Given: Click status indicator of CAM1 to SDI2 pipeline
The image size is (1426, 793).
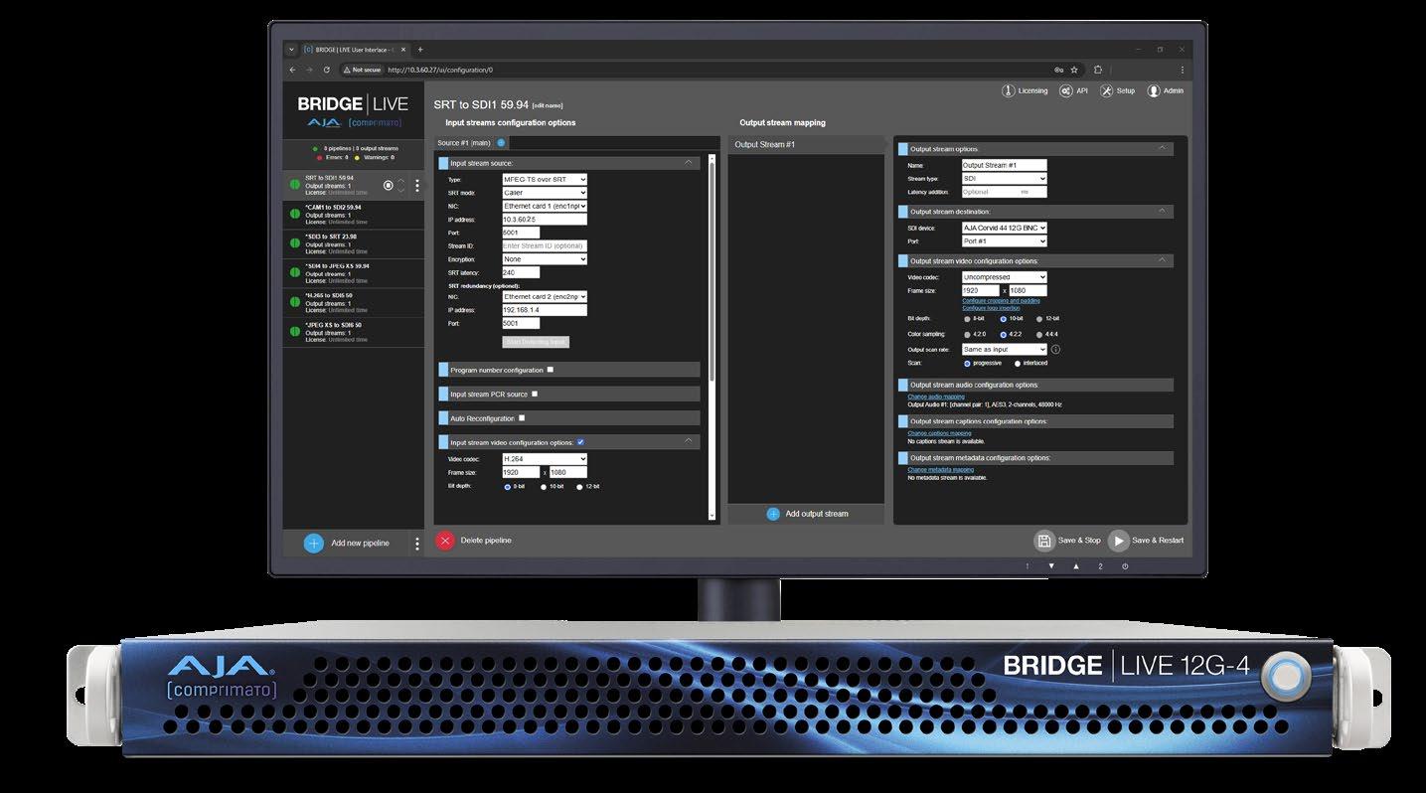Looking at the screenshot, I should [295, 215].
